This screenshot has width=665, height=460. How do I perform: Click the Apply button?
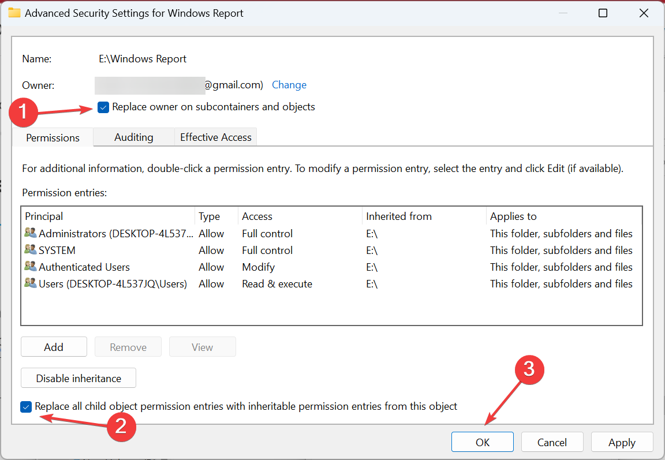click(x=622, y=442)
